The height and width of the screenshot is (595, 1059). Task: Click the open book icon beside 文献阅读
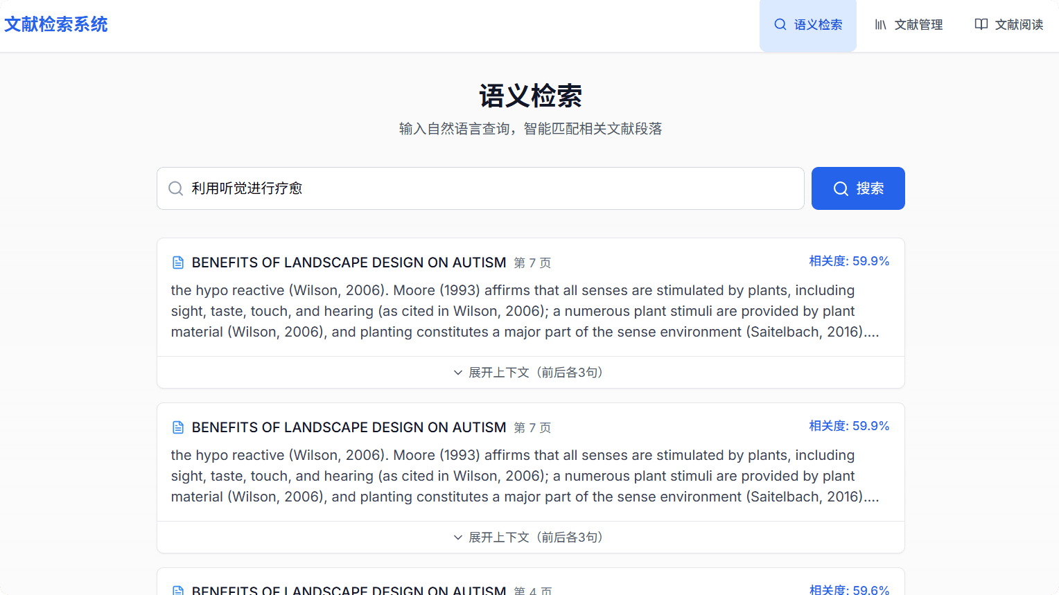tap(981, 25)
